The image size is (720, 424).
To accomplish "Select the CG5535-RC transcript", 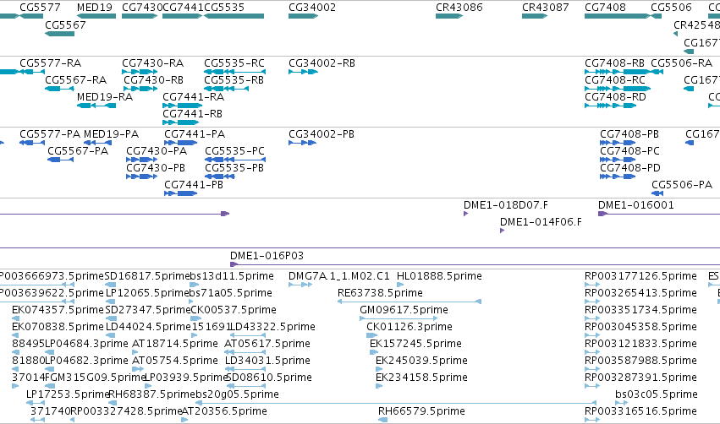I will 234,72.
